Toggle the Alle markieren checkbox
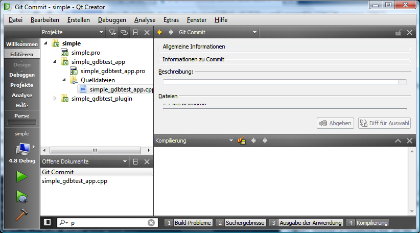This screenshot has height=233, width=420. tap(166, 104)
